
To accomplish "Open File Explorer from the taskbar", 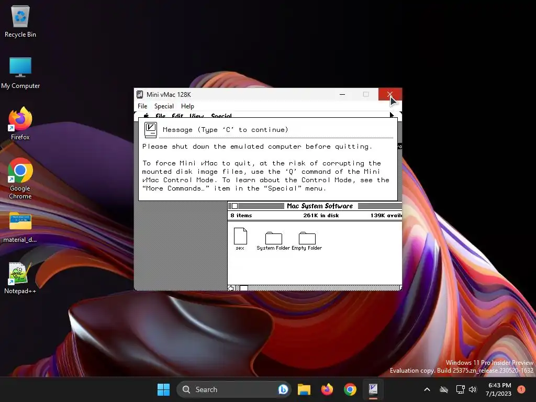I will coord(304,389).
